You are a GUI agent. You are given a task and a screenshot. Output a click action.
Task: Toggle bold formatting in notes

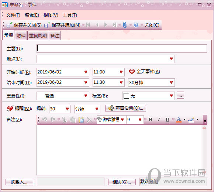click(x=150, y=120)
